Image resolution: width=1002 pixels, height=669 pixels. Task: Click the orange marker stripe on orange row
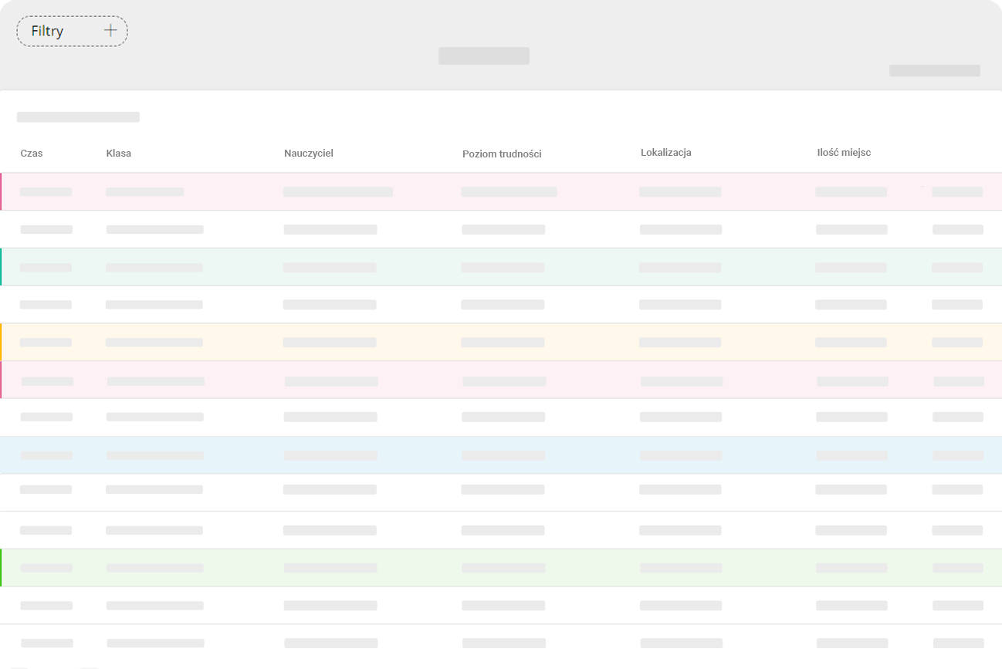[x=1, y=342]
